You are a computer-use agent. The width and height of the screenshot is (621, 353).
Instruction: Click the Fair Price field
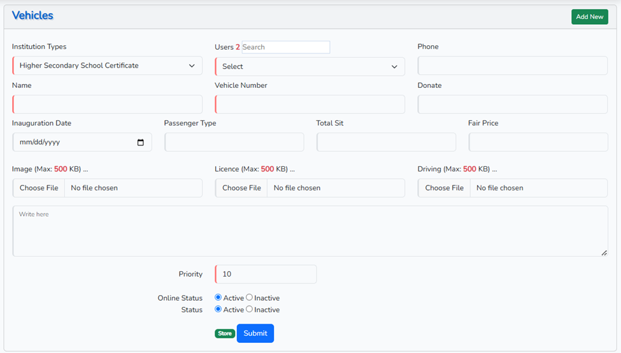tap(538, 142)
